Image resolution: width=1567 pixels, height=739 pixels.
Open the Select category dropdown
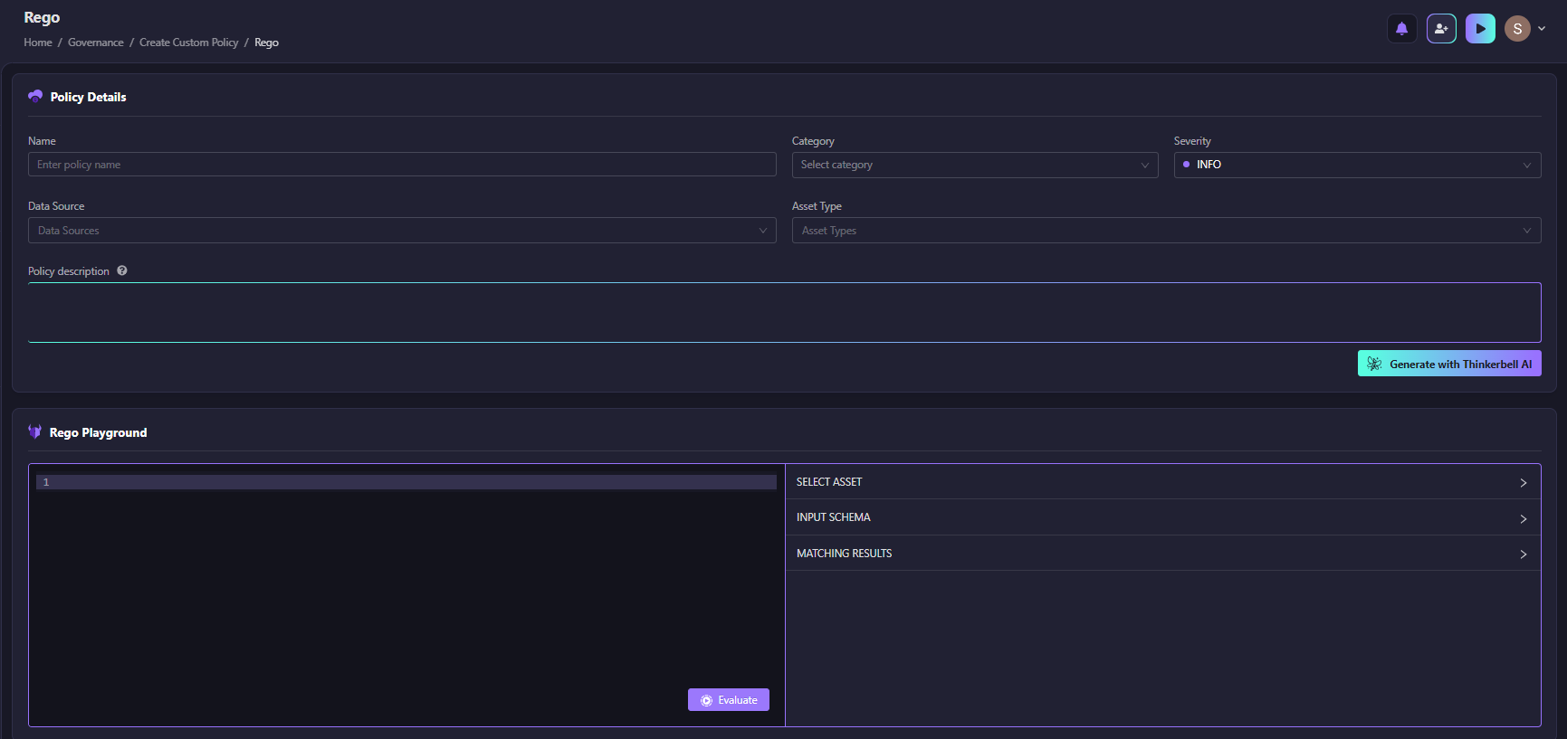[x=975, y=165]
